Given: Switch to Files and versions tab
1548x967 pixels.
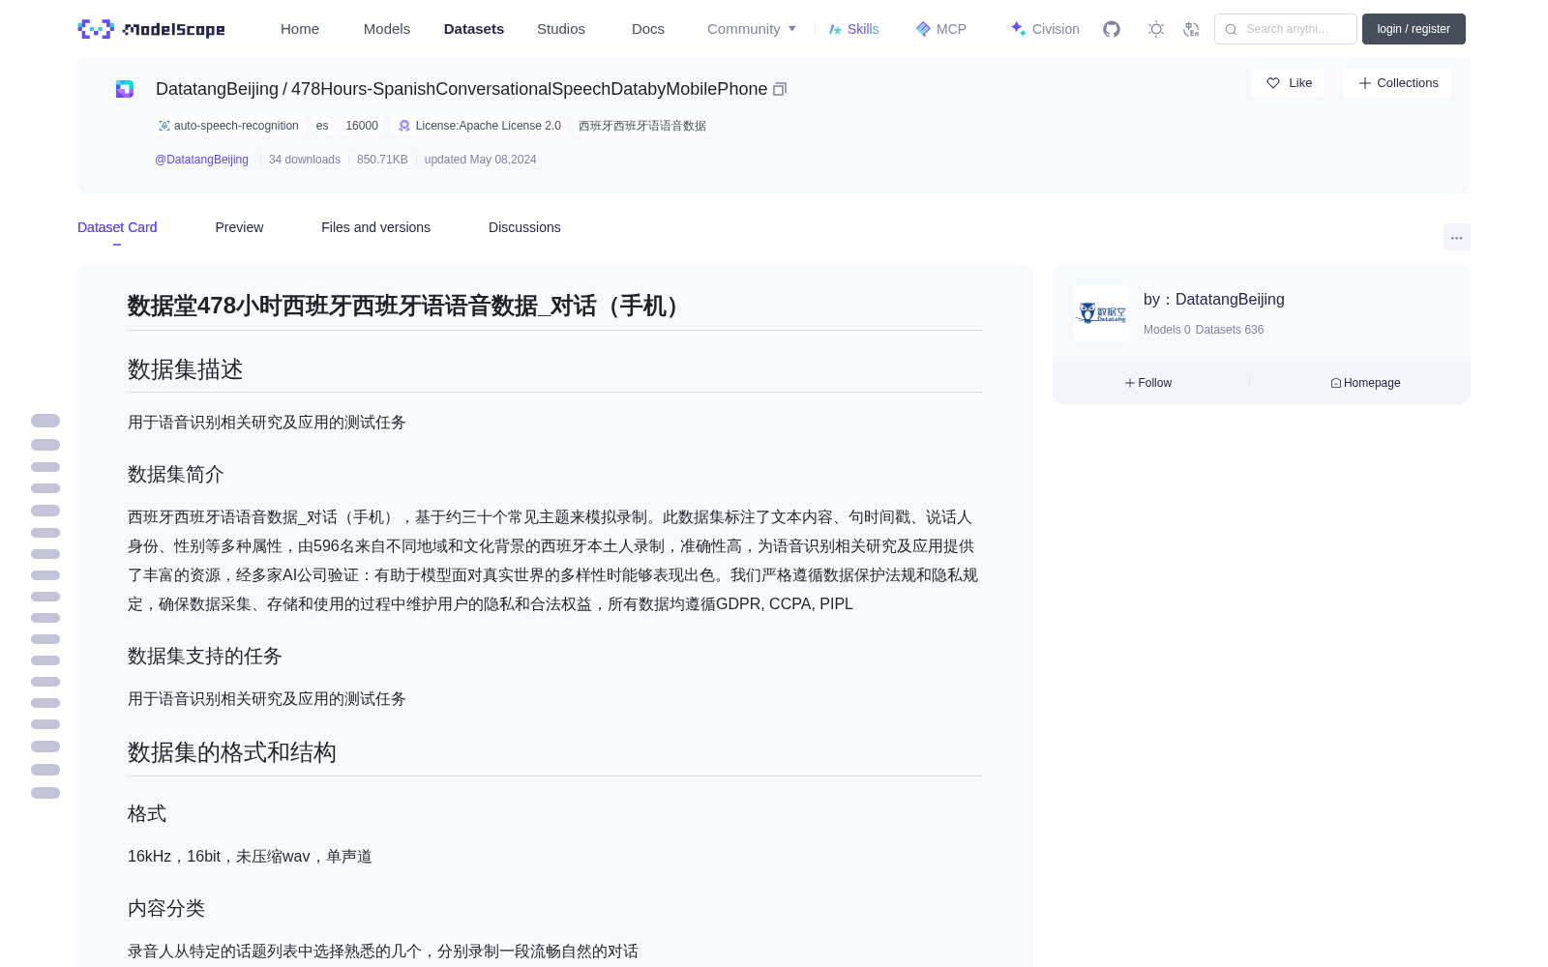Looking at the screenshot, I should pyautogui.click(x=375, y=227).
